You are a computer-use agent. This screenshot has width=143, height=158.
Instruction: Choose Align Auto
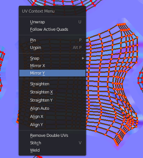coord(52,108)
